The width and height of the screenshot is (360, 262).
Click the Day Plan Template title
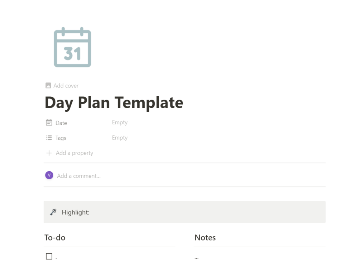(x=114, y=103)
